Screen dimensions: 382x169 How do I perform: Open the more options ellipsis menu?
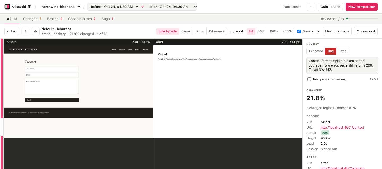click(x=311, y=7)
